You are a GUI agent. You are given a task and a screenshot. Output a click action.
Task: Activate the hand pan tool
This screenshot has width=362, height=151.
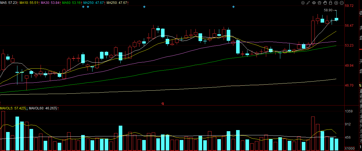click(325, 3)
